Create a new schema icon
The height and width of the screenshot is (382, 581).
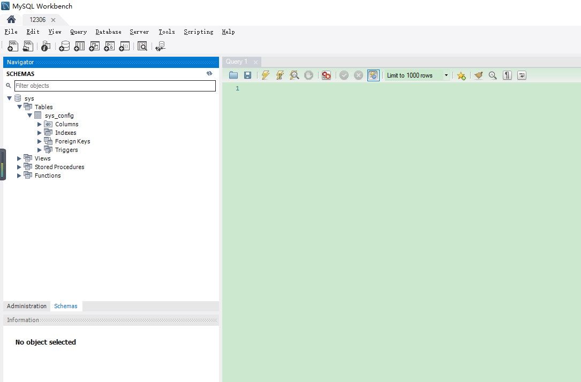[64, 46]
